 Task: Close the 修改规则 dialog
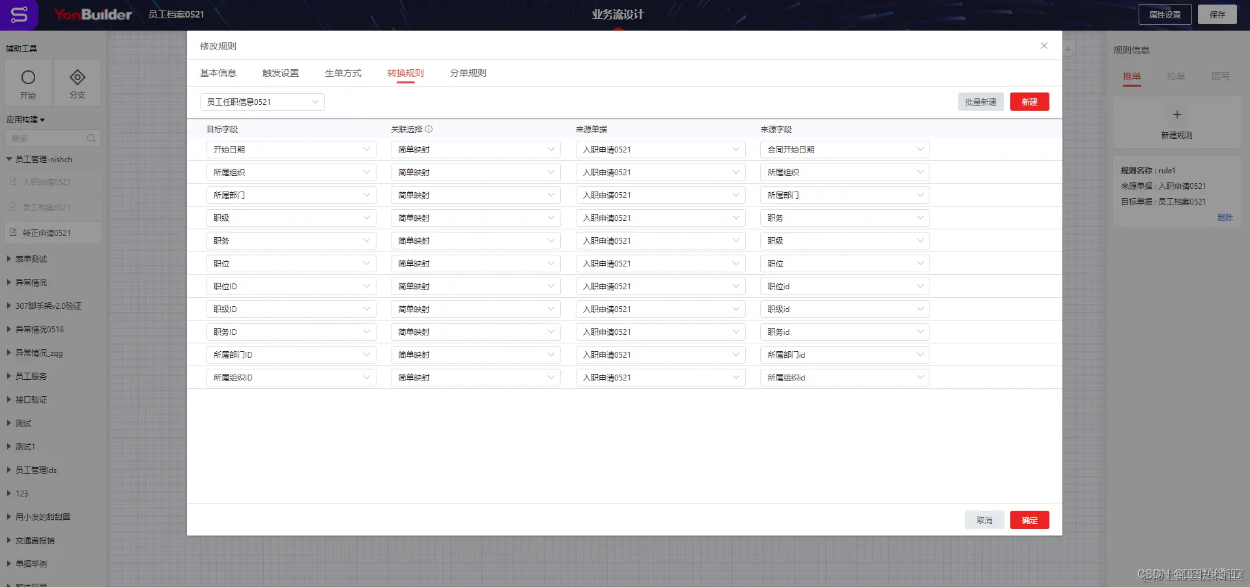pyautogui.click(x=1044, y=46)
